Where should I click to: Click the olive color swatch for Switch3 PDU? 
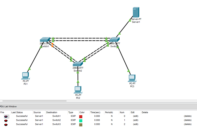click(x=81, y=124)
